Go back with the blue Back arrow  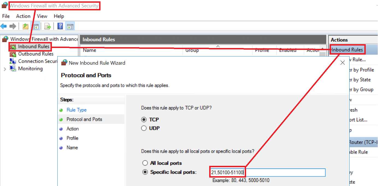4,26
